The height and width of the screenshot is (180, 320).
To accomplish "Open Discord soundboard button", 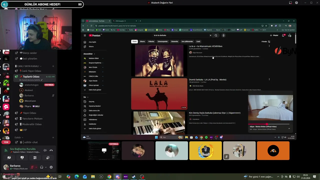I will click(48, 158).
